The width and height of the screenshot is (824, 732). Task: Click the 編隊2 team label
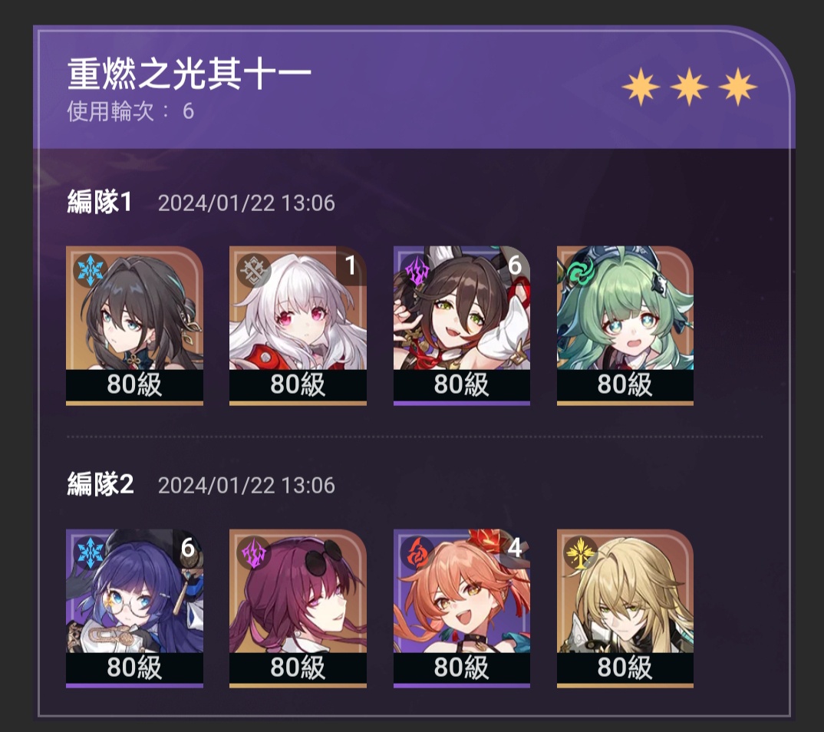pos(101,484)
